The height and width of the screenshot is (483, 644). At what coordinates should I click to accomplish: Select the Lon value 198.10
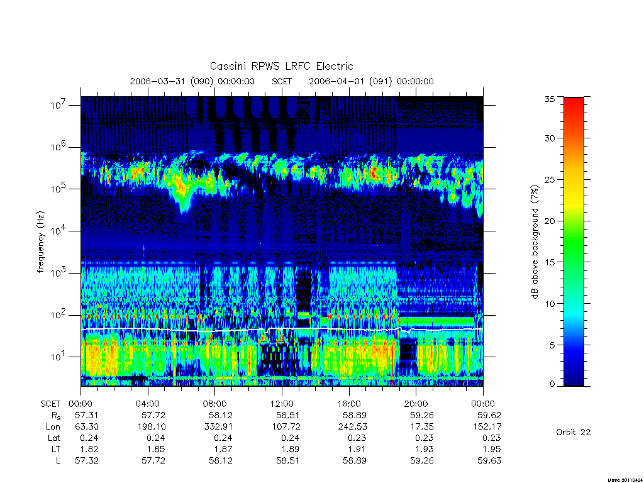[x=152, y=427]
